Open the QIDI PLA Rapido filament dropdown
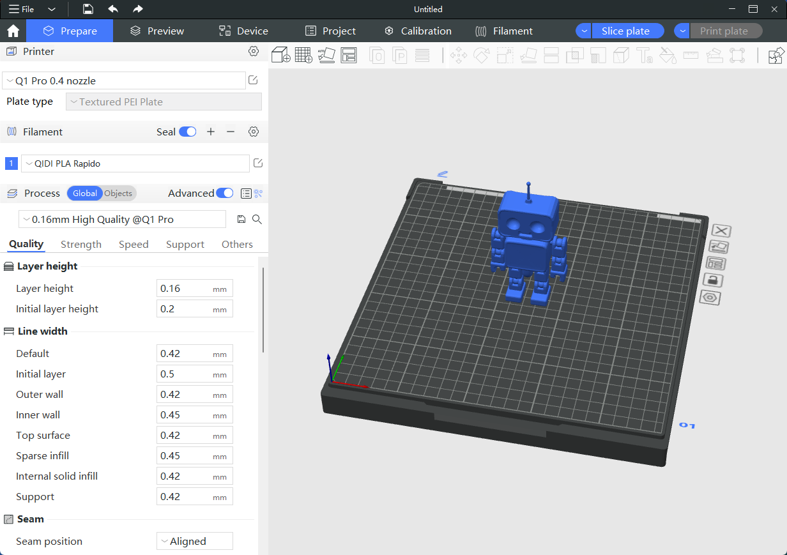The width and height of the screenshot is (787, 555). [135, 163]
